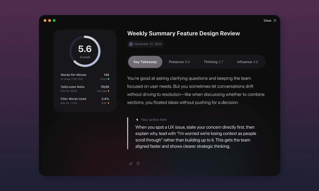Select the Filler Words Used metric row

[x=85, y=101]
